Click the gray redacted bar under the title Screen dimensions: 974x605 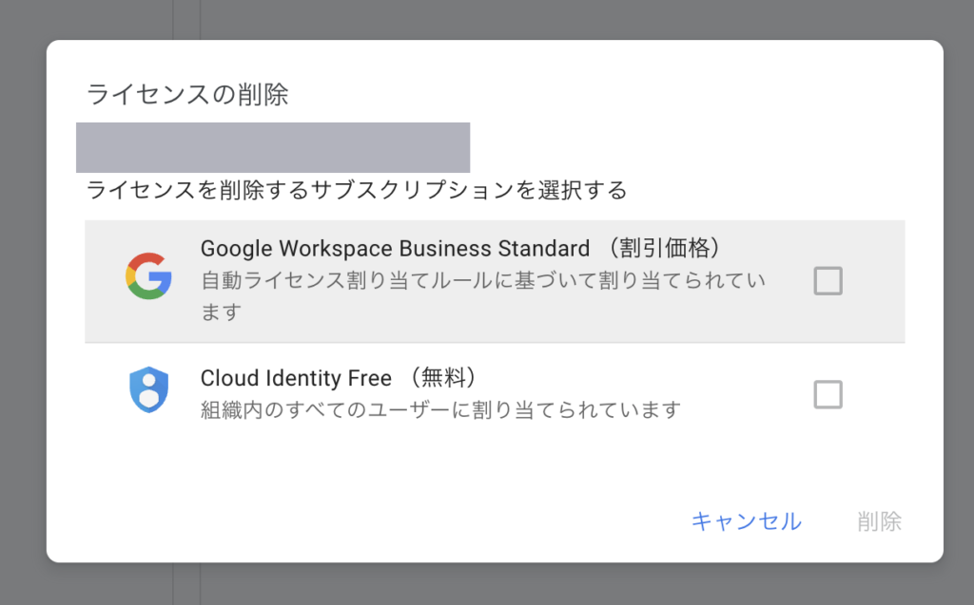point(273,147)
